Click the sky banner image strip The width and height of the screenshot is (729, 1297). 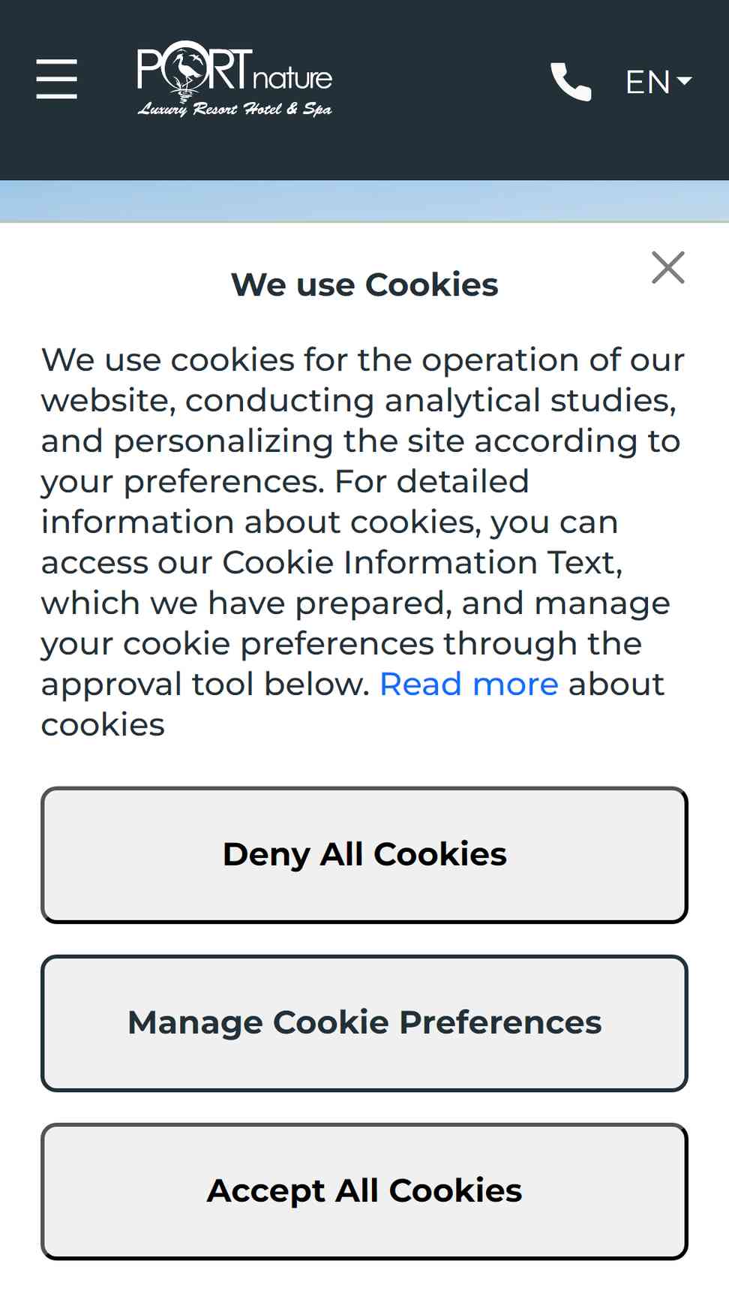(x=364, y=201)
